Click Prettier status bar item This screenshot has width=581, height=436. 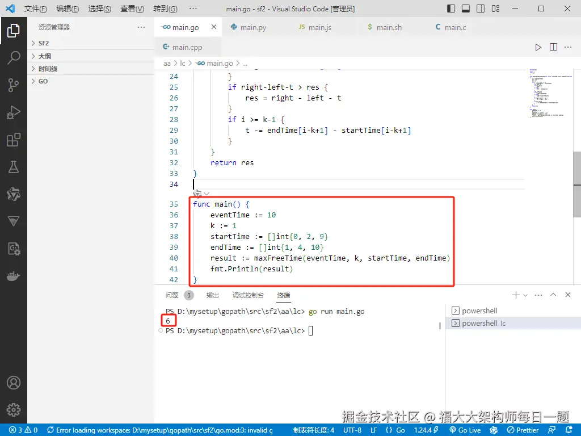tap(523, 430)
